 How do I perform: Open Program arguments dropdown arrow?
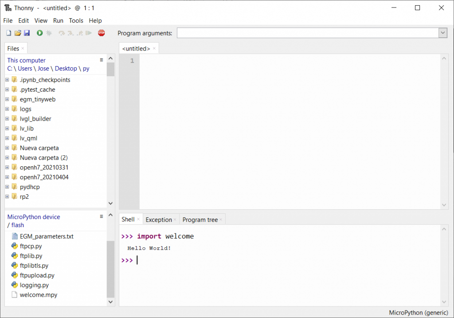pos(442,33)
